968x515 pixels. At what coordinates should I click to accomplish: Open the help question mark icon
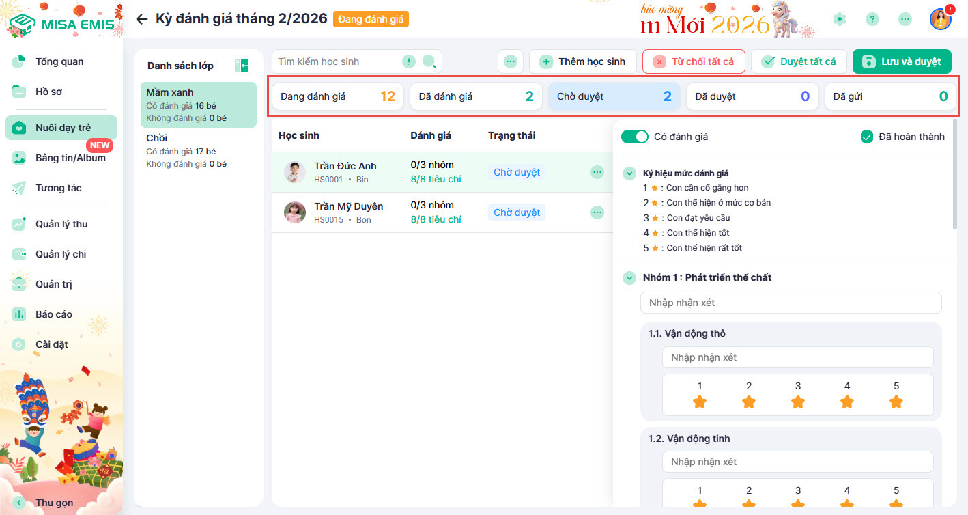coord(872,19)
